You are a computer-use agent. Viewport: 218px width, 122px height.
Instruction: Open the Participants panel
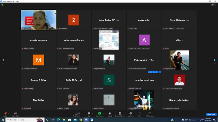coord(76,114)
